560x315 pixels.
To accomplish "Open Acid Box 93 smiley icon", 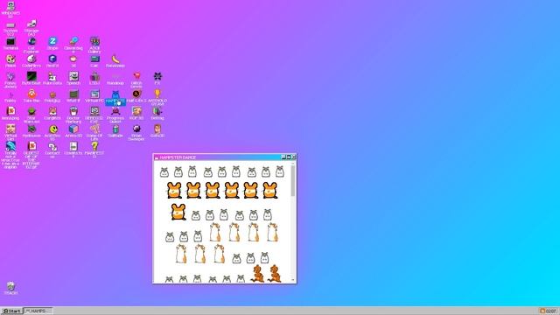I will (52, 133).
